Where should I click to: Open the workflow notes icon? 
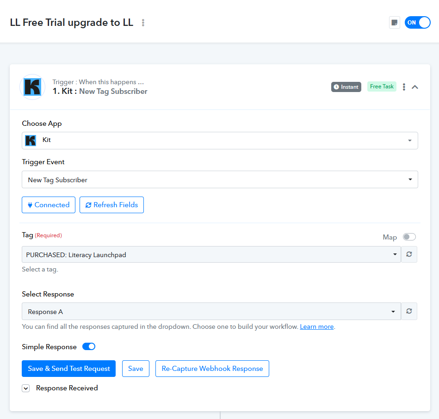tap(394, 22)
